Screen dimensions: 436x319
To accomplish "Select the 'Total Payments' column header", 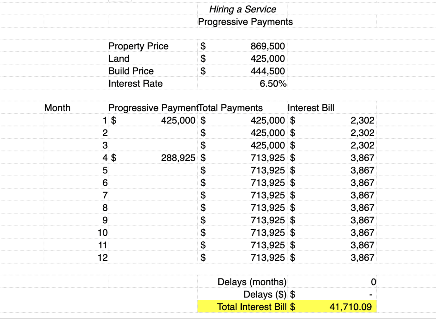I will click(x=230, y=108).
